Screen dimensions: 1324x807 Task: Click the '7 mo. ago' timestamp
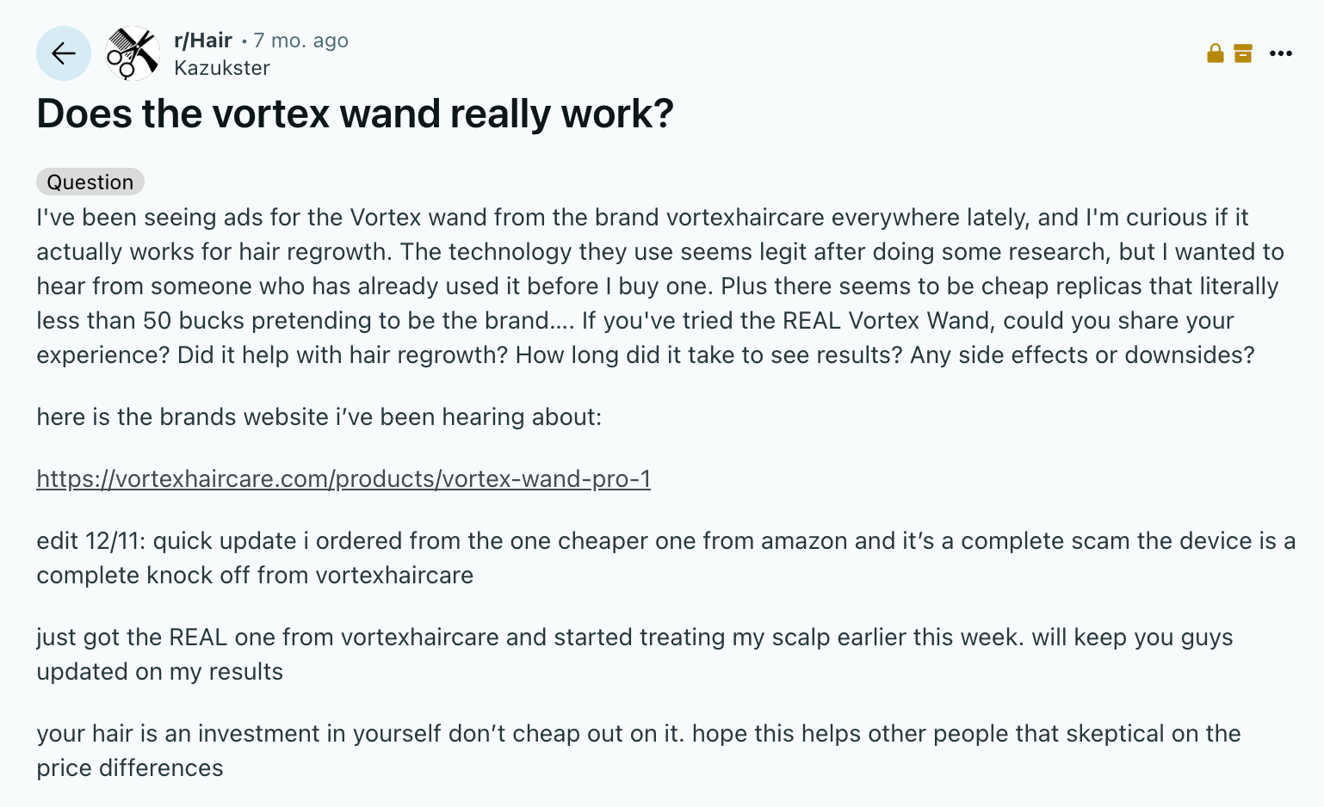[301, 40]
